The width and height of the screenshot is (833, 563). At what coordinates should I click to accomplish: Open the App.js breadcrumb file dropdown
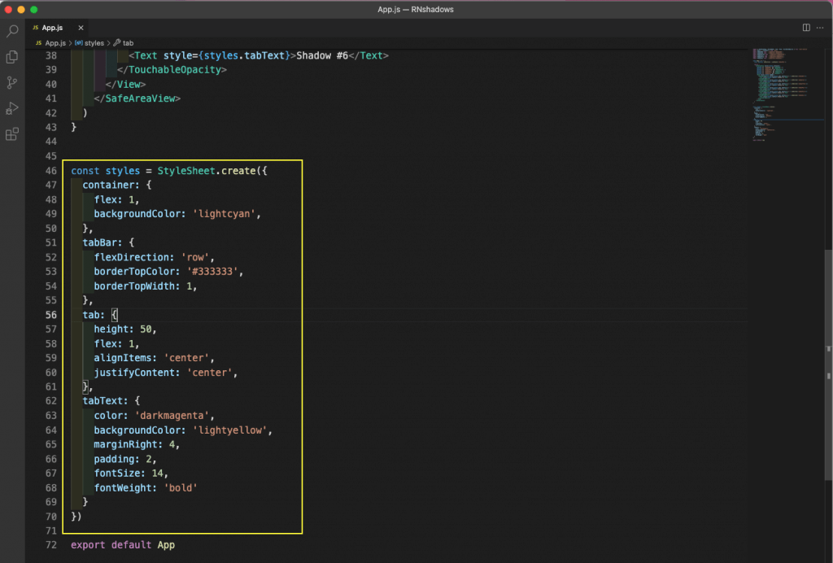click(x=55, y=43)
